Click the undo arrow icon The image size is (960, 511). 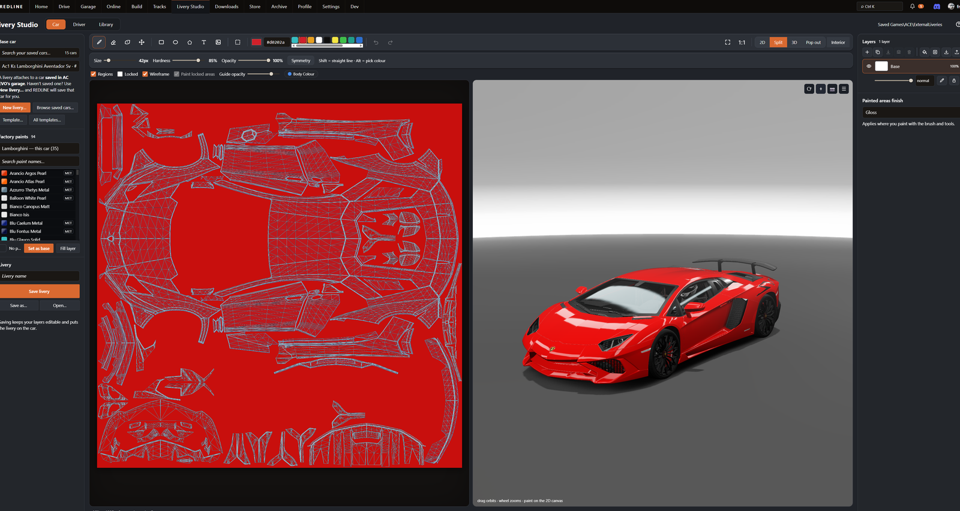[376, 43]
